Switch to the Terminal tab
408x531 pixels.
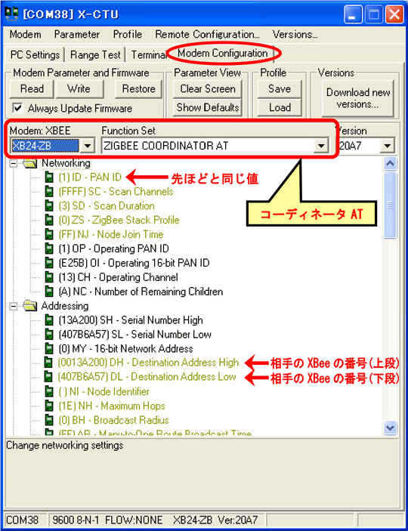click(148, 54)
